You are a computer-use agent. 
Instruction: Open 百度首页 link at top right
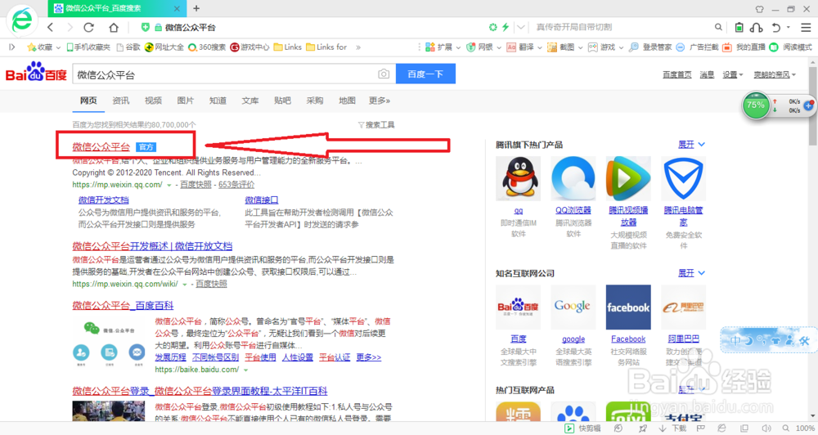tap(676, 74)
